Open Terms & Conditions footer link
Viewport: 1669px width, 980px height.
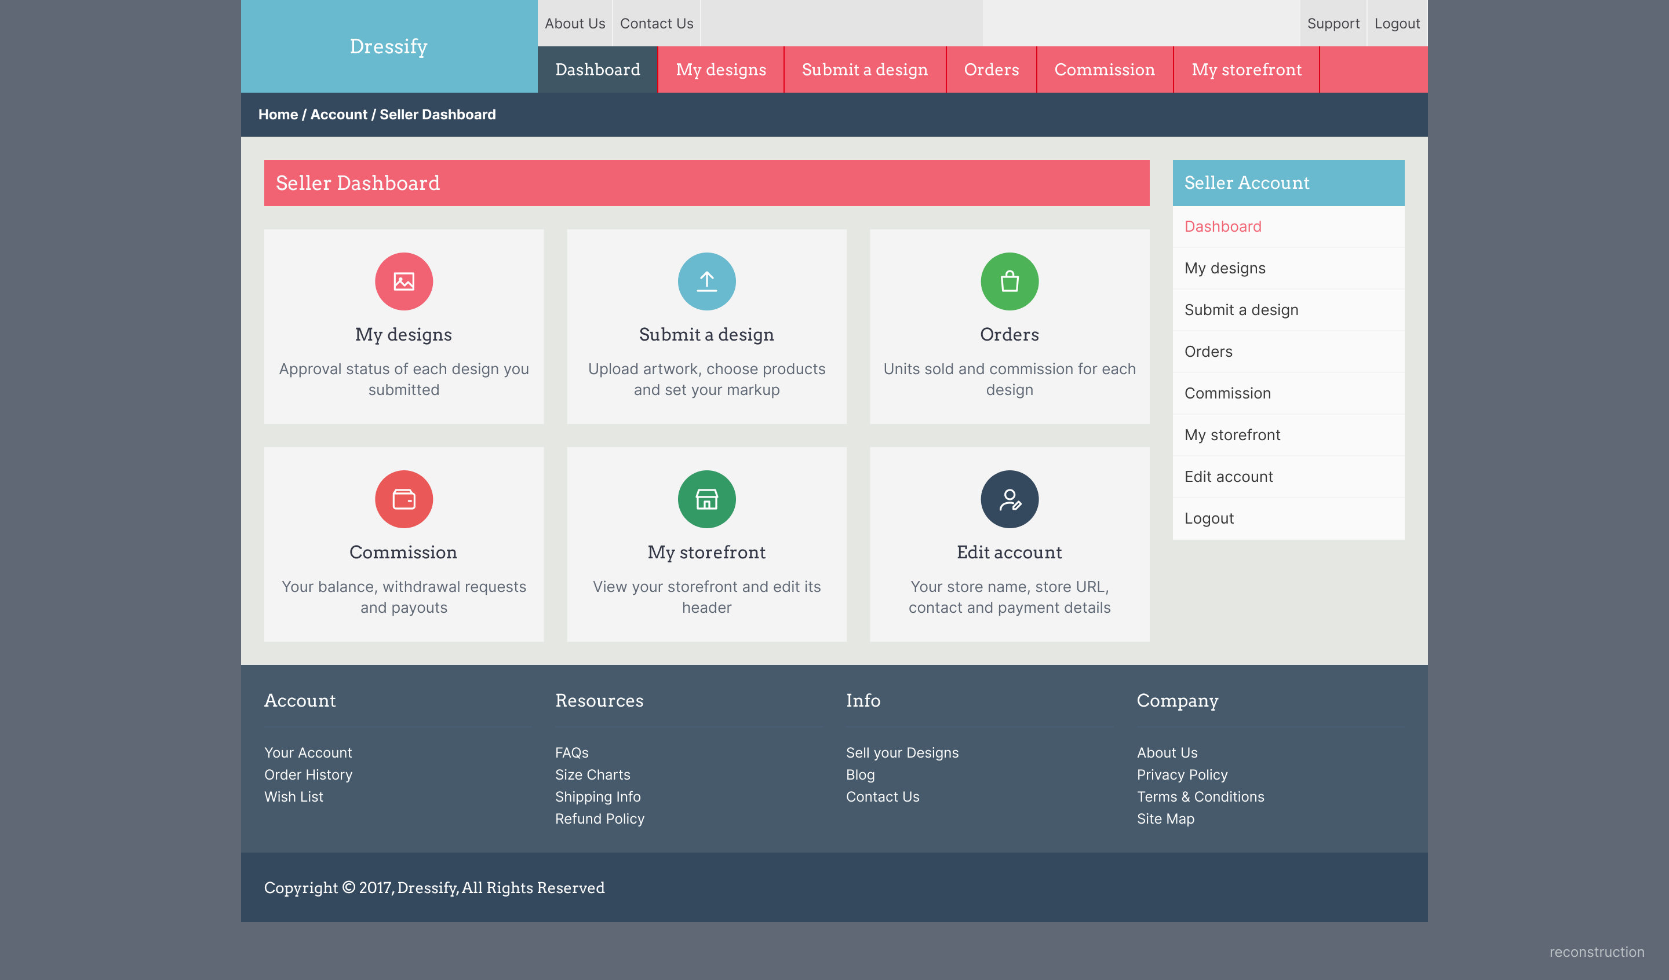coord(1201,796)
